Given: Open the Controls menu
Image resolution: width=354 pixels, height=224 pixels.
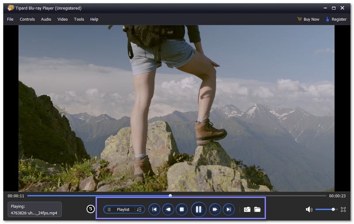Looking at the screenshot, I should (27, 19).
